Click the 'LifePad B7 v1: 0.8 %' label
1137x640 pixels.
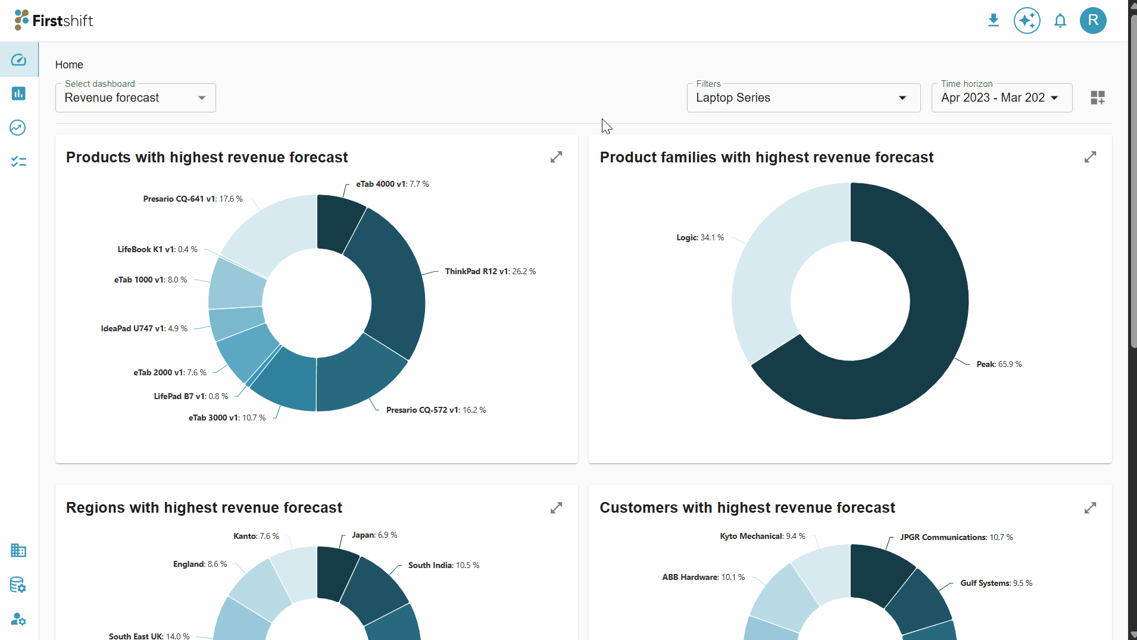tap(190, 396)
